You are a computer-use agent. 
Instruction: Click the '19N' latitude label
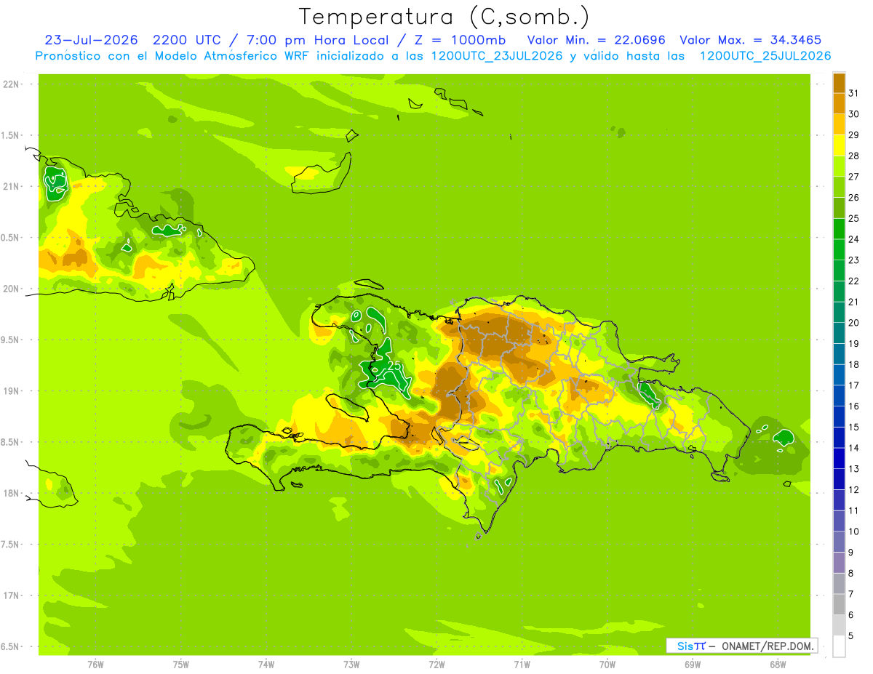tap(11, 391)
